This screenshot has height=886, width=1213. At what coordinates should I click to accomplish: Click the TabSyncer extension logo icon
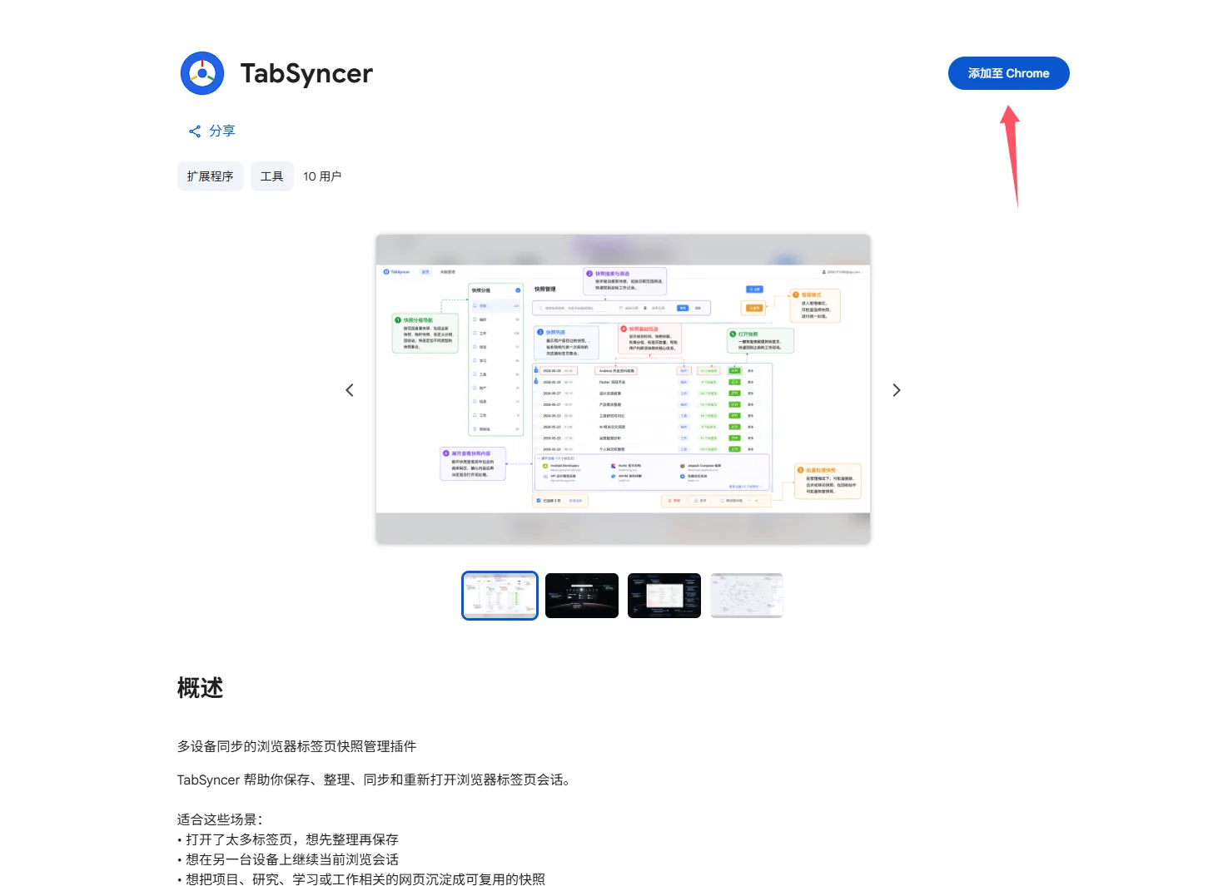pos(202,73)
